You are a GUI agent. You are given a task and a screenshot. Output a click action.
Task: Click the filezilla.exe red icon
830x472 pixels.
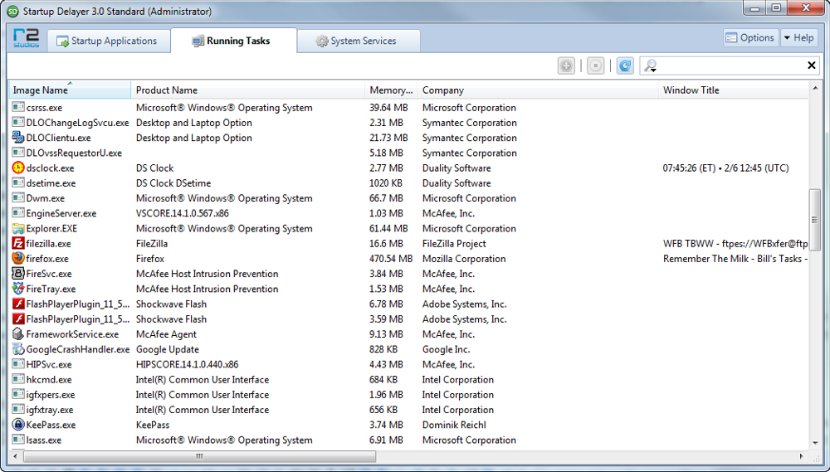(18, 243)
